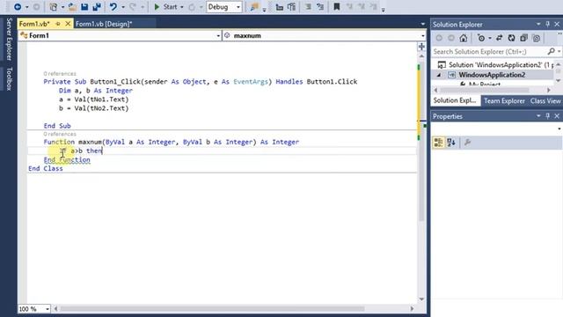This screenshot has width=563, height=317.
Task: Click in the Search Solution Explorer field
Action: (489, 52)
